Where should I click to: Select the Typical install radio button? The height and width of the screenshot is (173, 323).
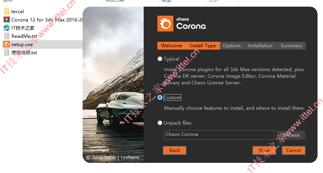(160, 59)
